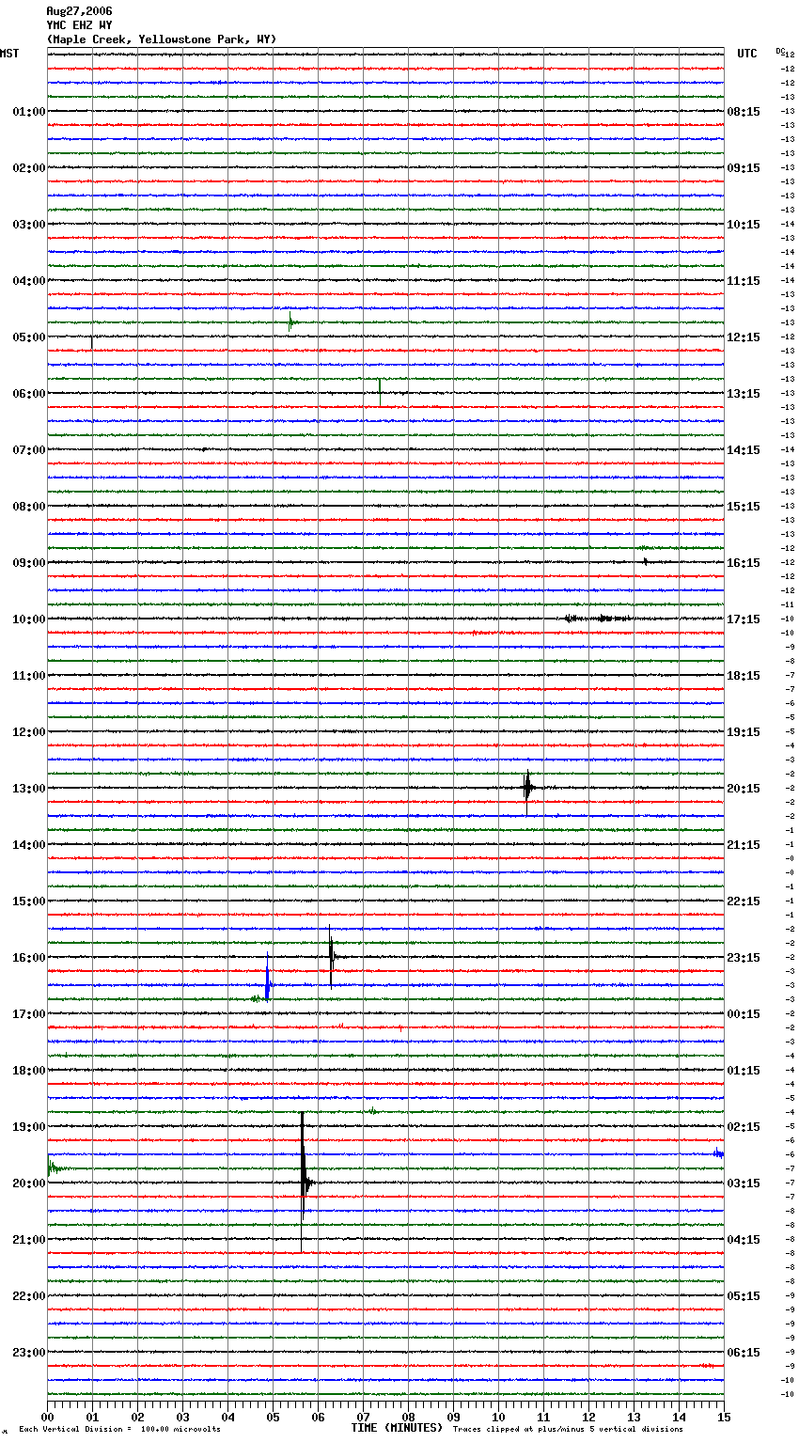Select the 20:00 MST time label
Screen dimensions: 799x1442
click(28, 1183)
